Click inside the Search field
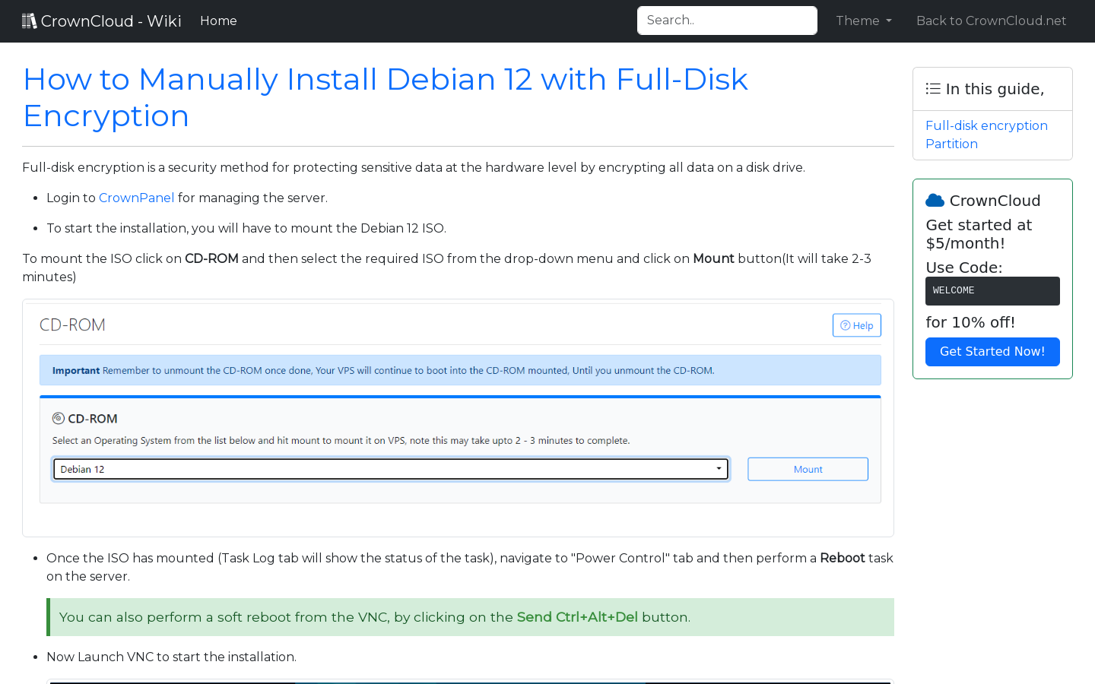Viewport: 1095px width, 684px height. (x=727, y=21)
